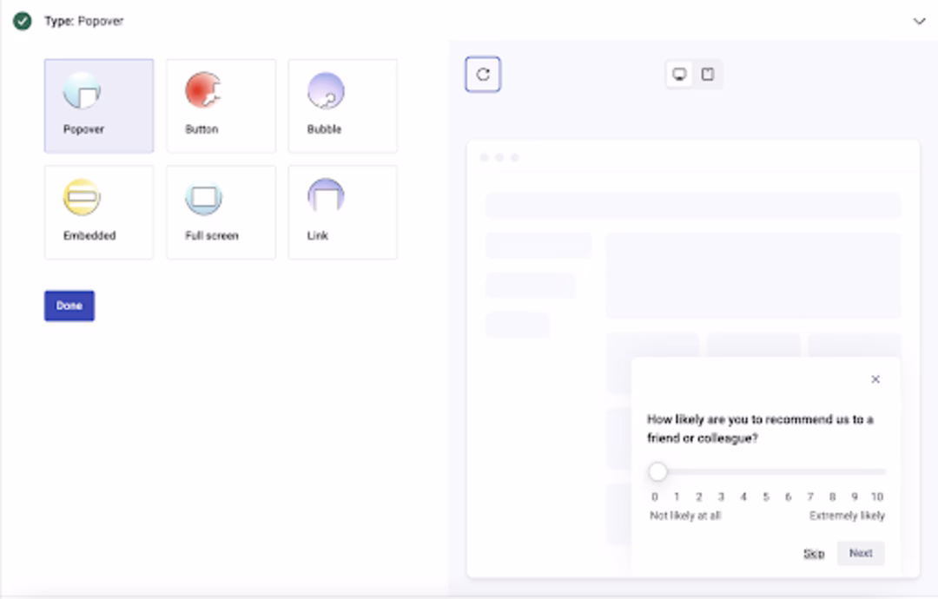Click the 'Type: Popover' header text
The height and width of the screenshot is (599, 938).
(83, 22)
